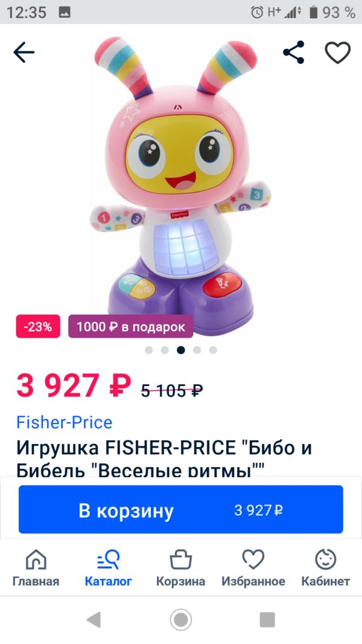Image resolution: width=362 pixels, height=644 pixels.
Task: Tap the Android recent apps square
Action: coord(267,619)
